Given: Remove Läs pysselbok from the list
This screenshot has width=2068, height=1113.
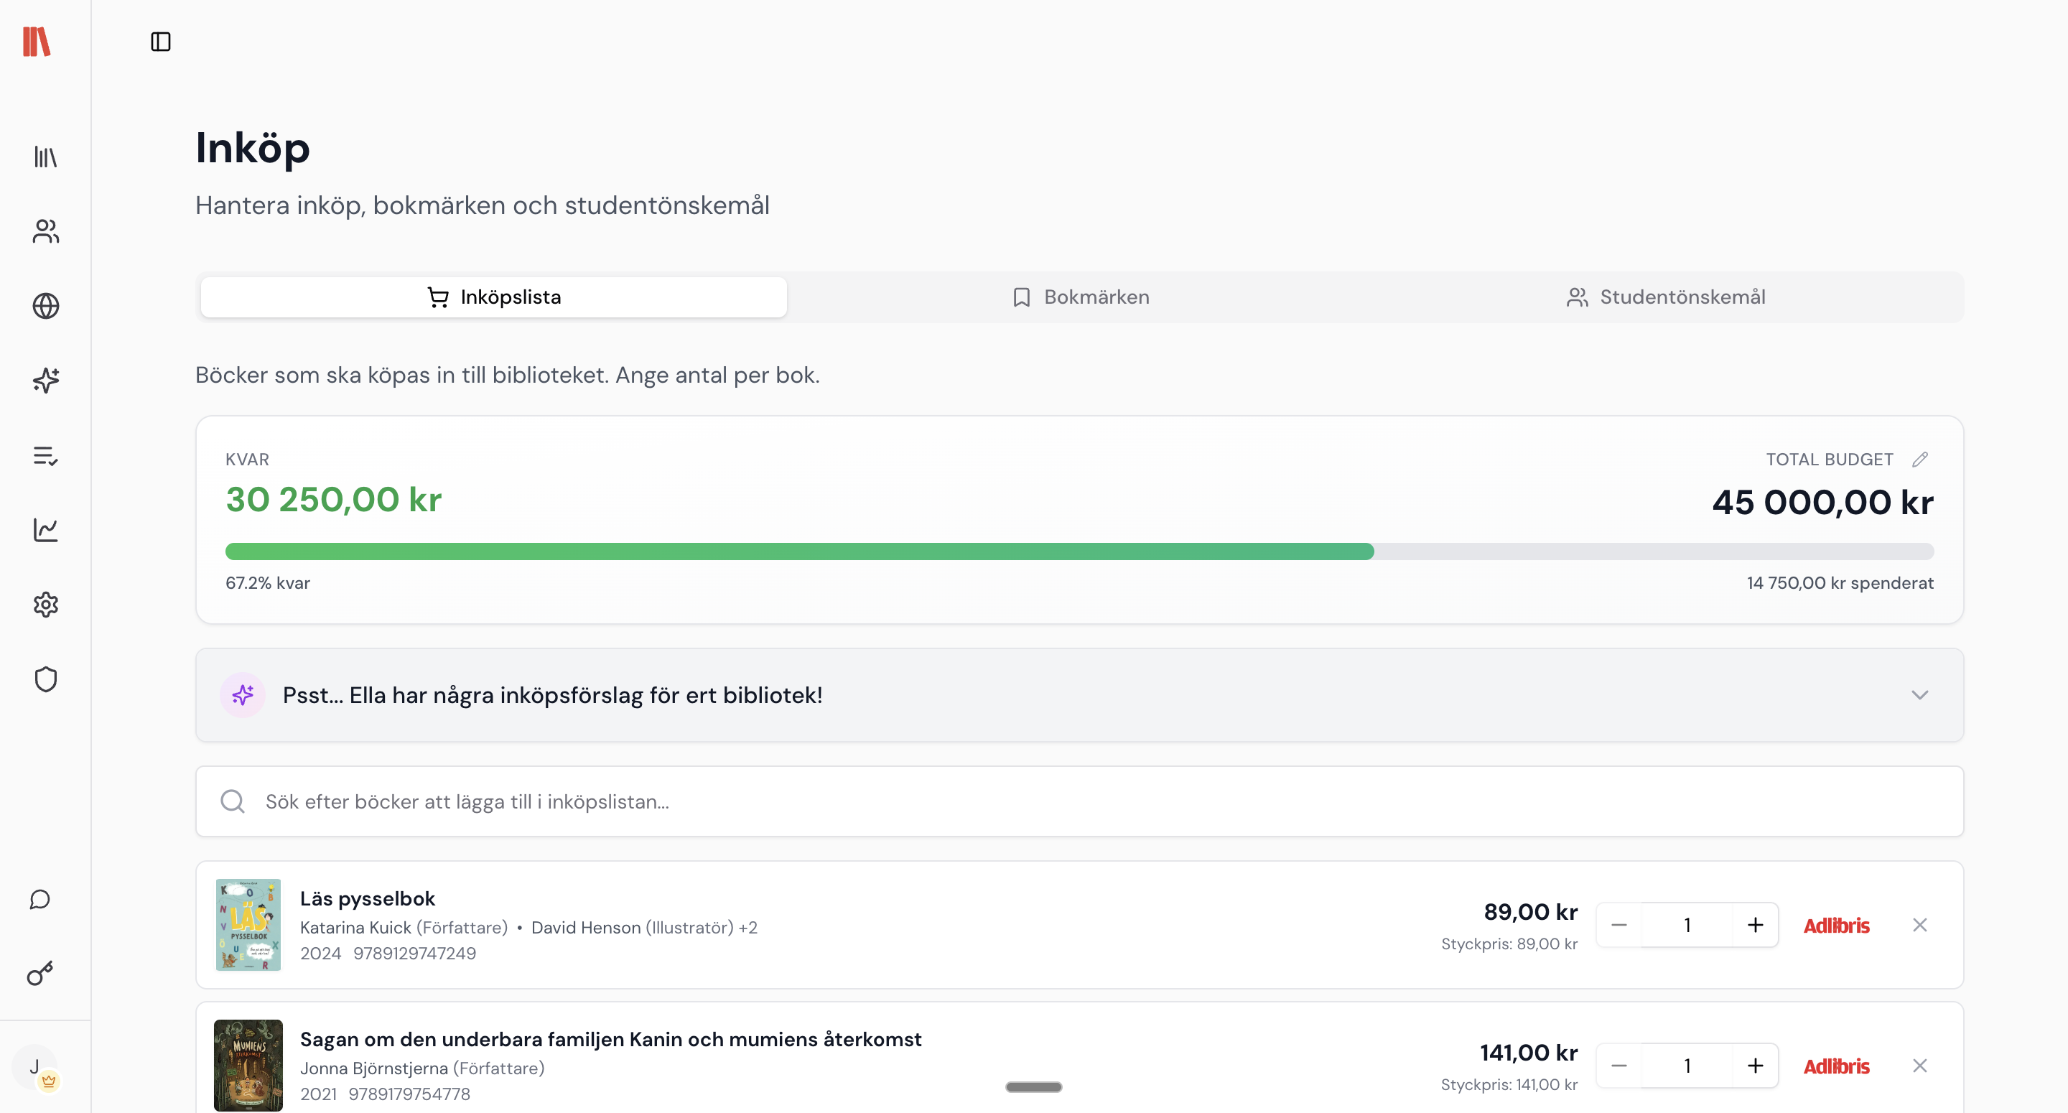Looking at the screenshot, I should tap(1919, 925).
